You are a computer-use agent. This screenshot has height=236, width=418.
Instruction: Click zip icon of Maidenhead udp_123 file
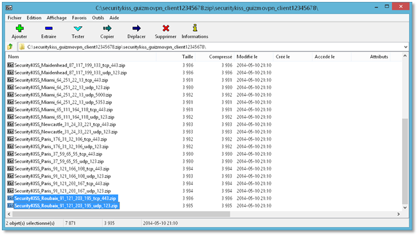pos(10,73)
